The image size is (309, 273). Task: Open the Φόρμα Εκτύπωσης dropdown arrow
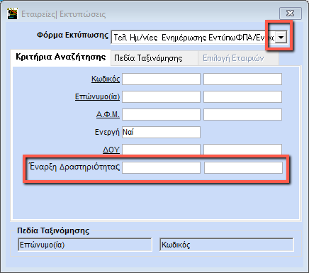point(281,37)
